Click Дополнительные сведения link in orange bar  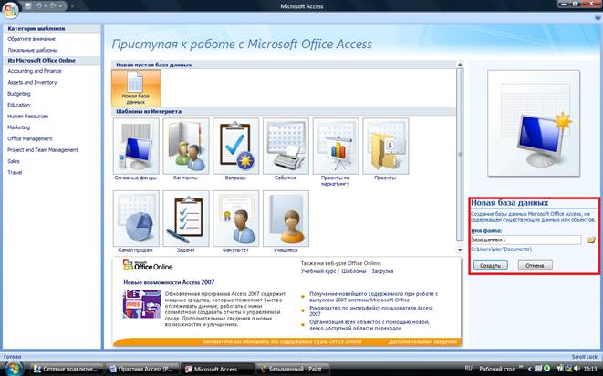pos(422,341)
